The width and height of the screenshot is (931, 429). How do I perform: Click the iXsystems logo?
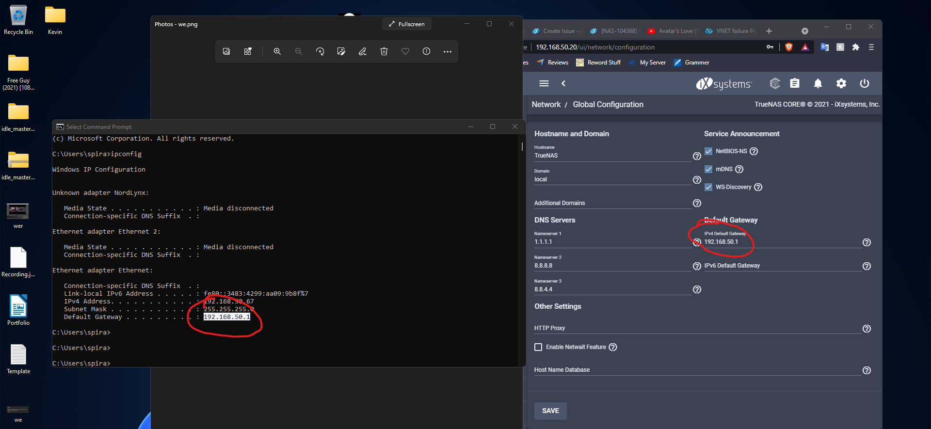(x=724, y=83)
